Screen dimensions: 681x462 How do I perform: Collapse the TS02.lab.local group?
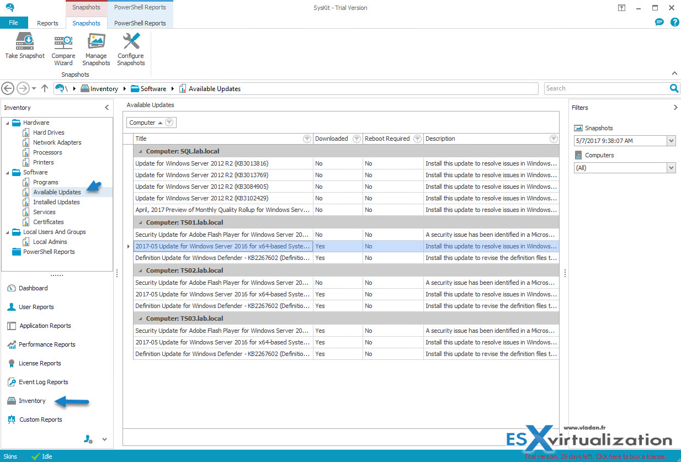coord(140,270)
